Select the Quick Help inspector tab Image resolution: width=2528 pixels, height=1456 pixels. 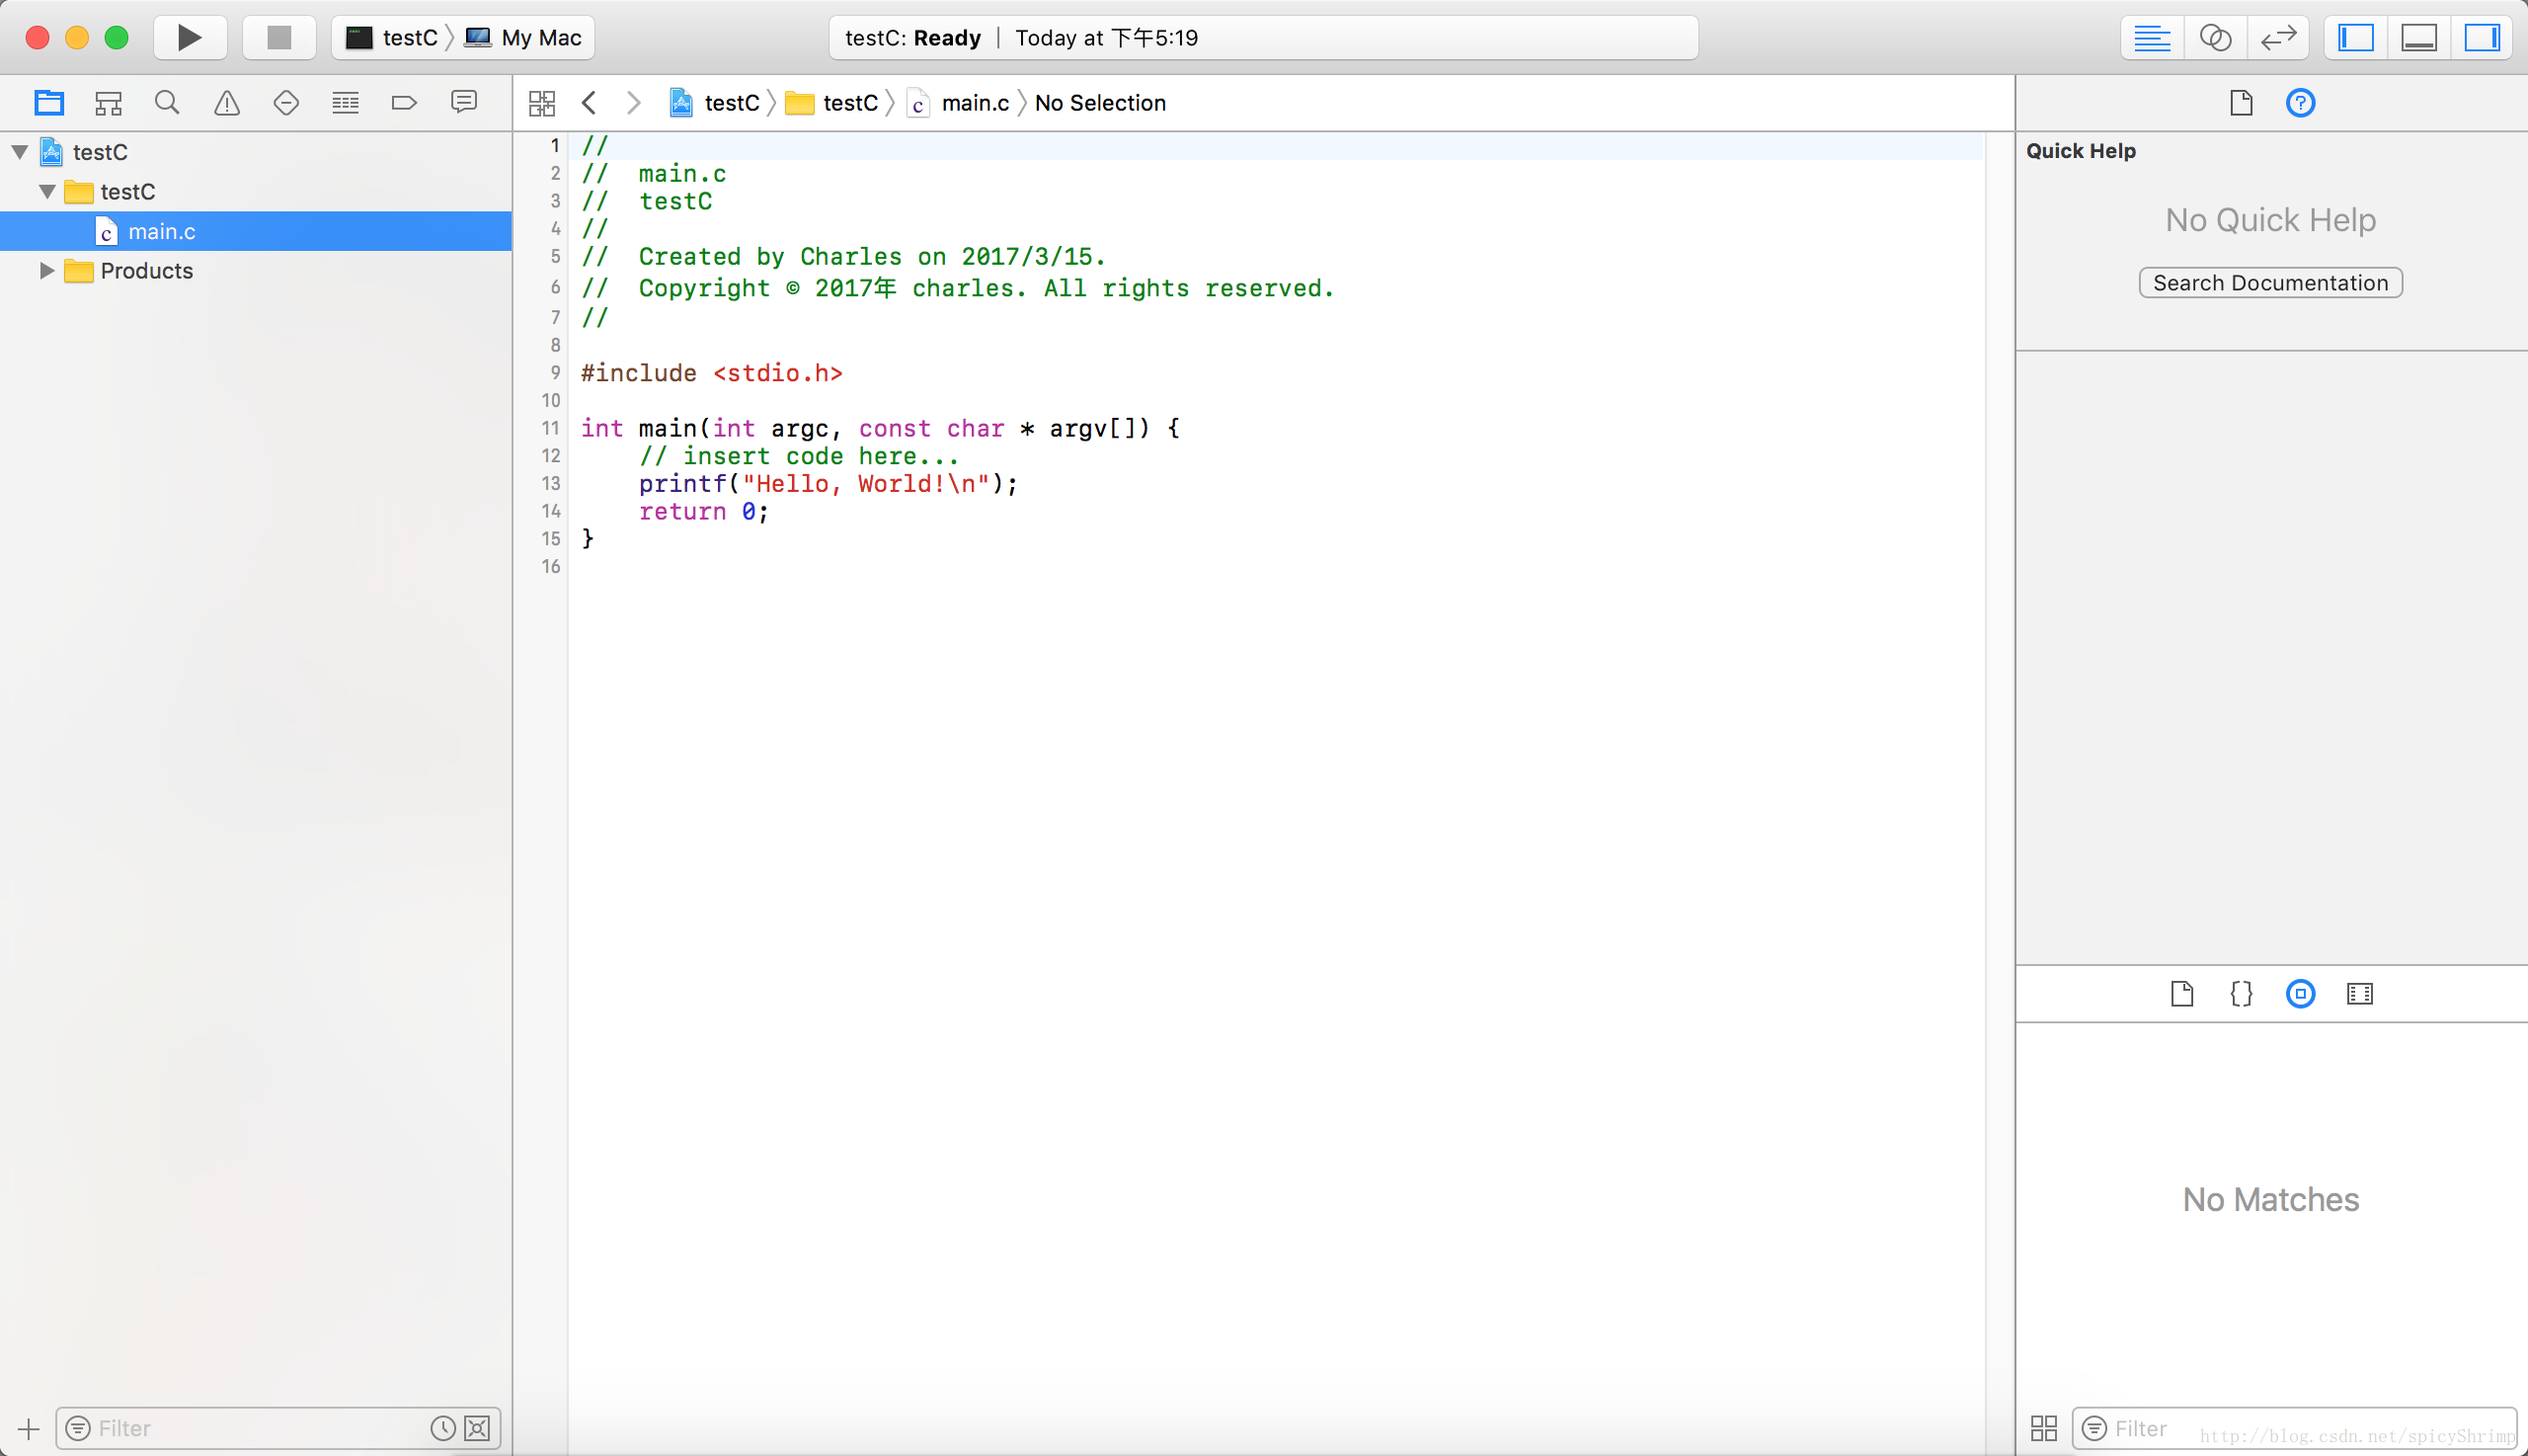pyautogui.click(x=2300, y=103)
